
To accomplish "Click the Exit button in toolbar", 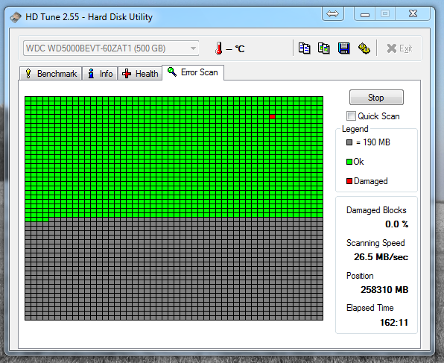I will pos(399,48).
